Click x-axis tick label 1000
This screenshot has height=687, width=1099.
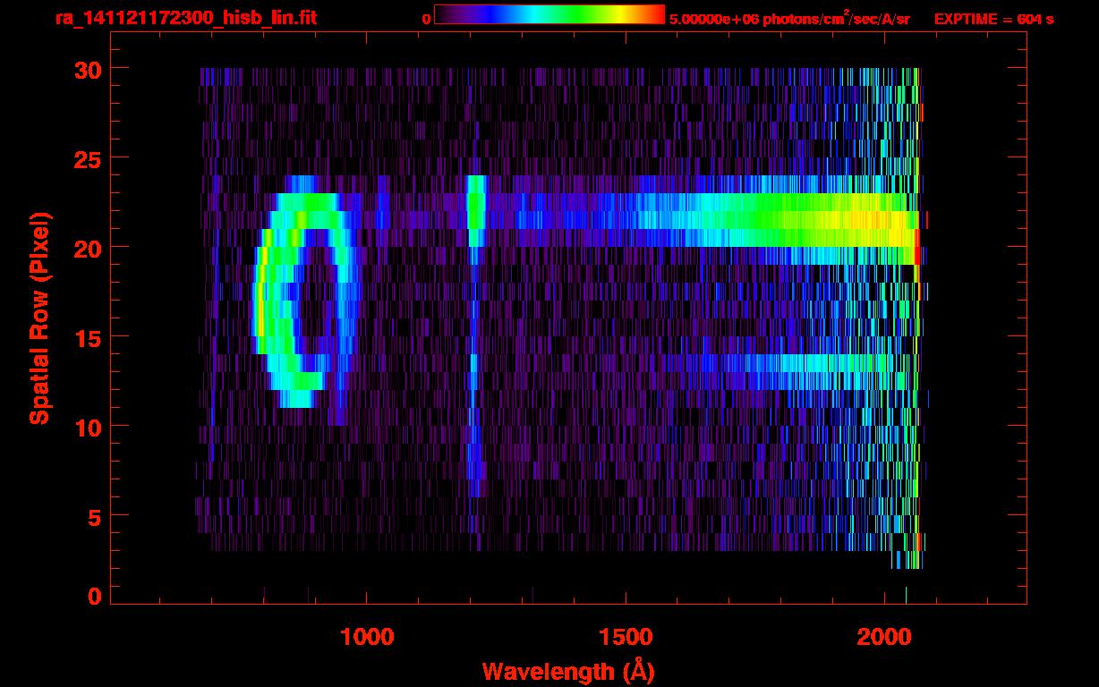pos(367,637)
